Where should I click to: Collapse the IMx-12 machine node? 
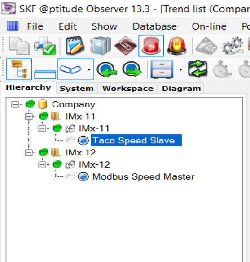coord(42,165)
